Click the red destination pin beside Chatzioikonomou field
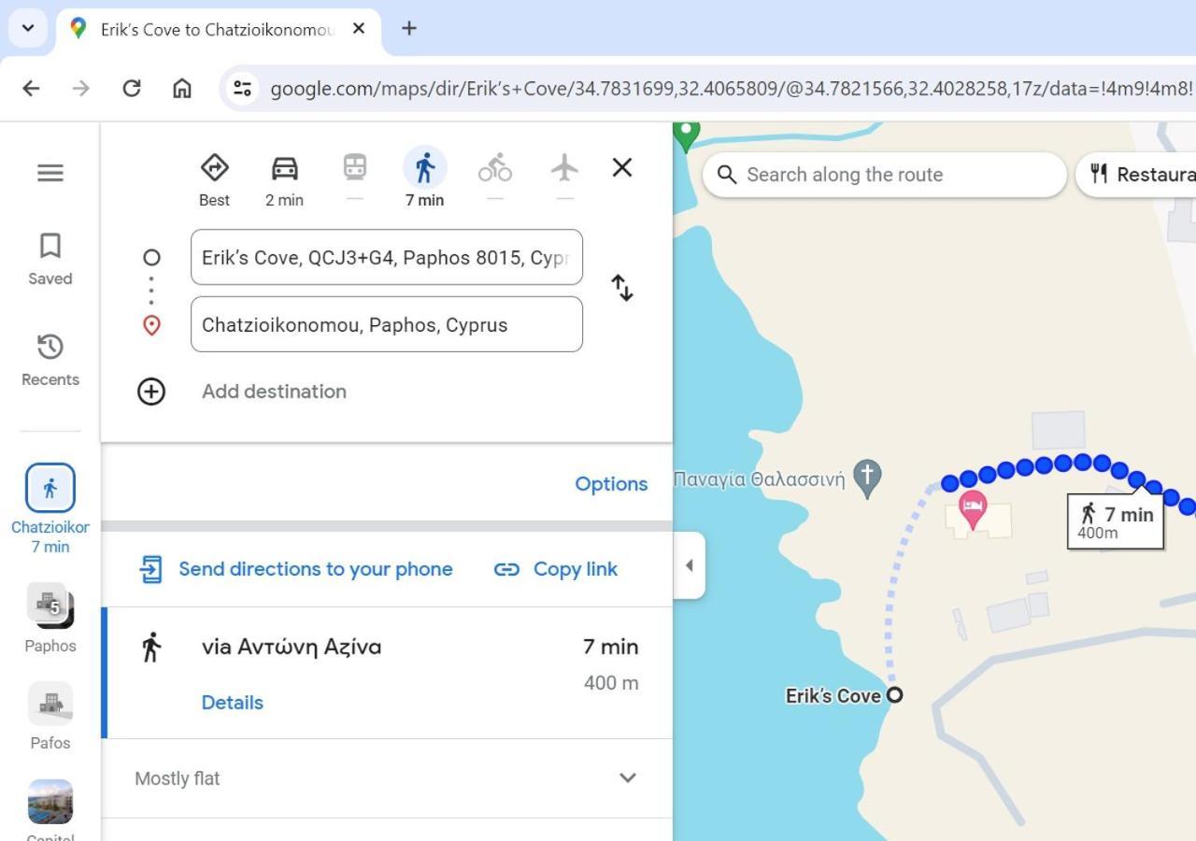The width and height of the screenshot is (1196, 841). point(151,325)
